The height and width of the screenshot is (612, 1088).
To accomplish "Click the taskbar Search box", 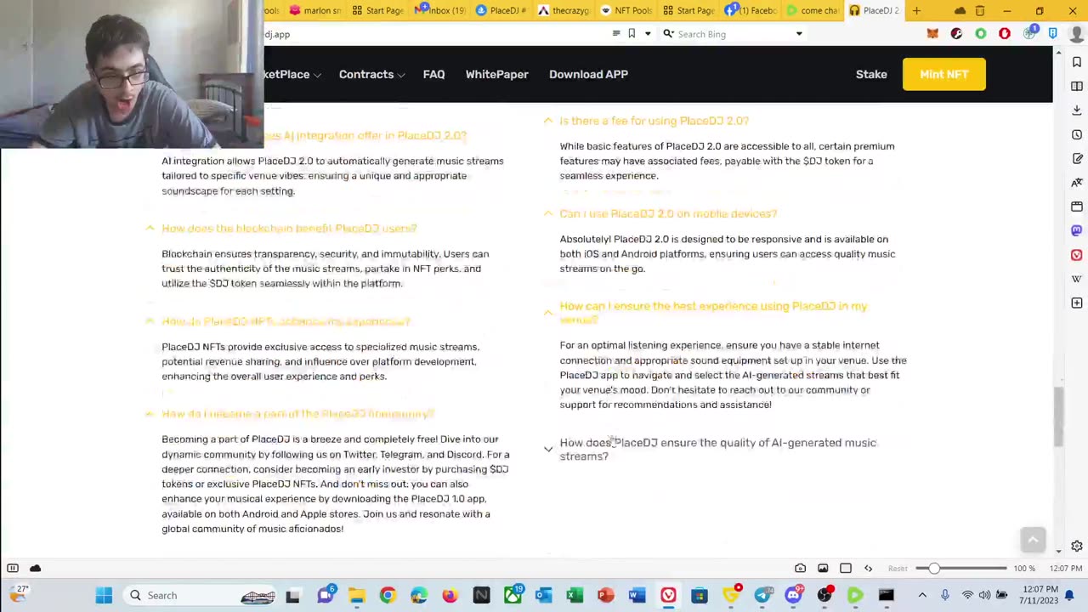I will [202, 595].
